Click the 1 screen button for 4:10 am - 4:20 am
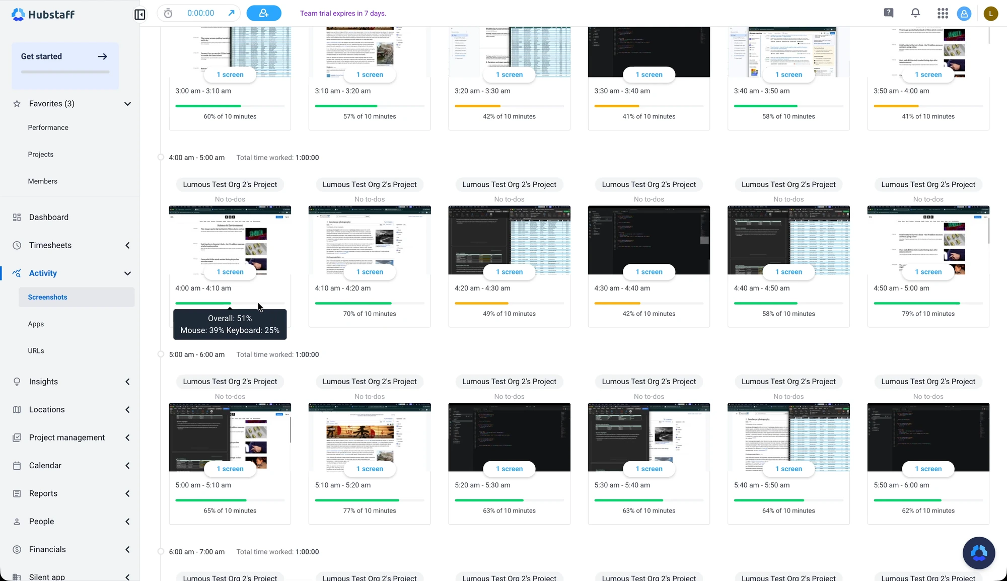Screen dimensions: 1007x581 pyautogui.click(x=370, y=272)
